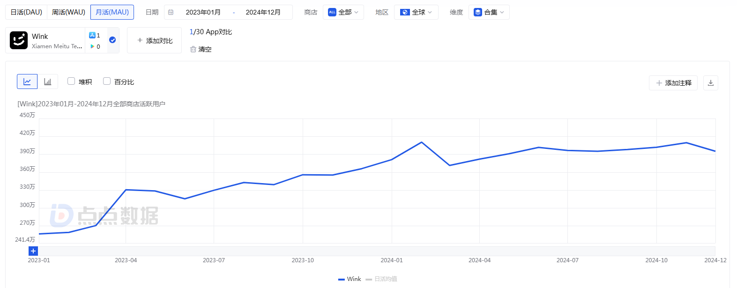Click the App Store icon on Wink card

(x=92, y=35)
